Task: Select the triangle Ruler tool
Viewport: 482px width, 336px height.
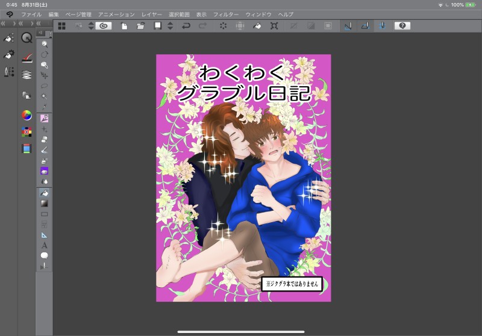Action: point(45,235)
